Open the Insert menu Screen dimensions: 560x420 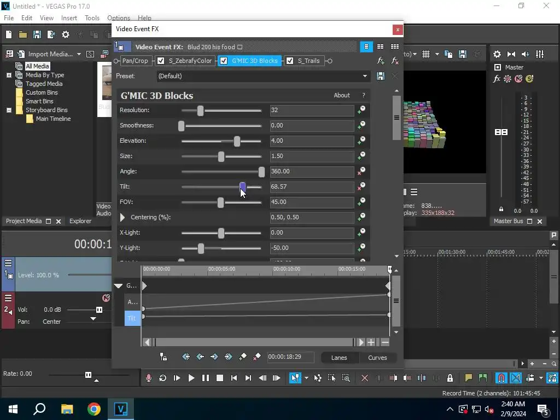[x=69, y=18]
